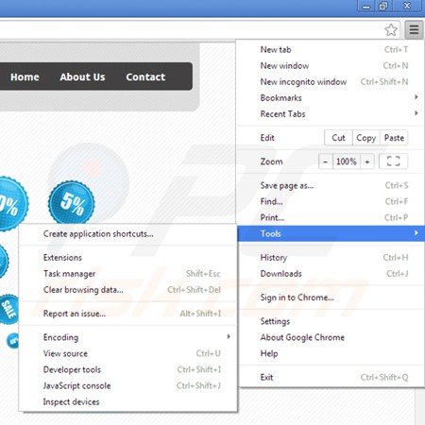The image size is (425, 425).
Task: Open the Chrome hamburger menu button
Action: (x=414, y=29)
